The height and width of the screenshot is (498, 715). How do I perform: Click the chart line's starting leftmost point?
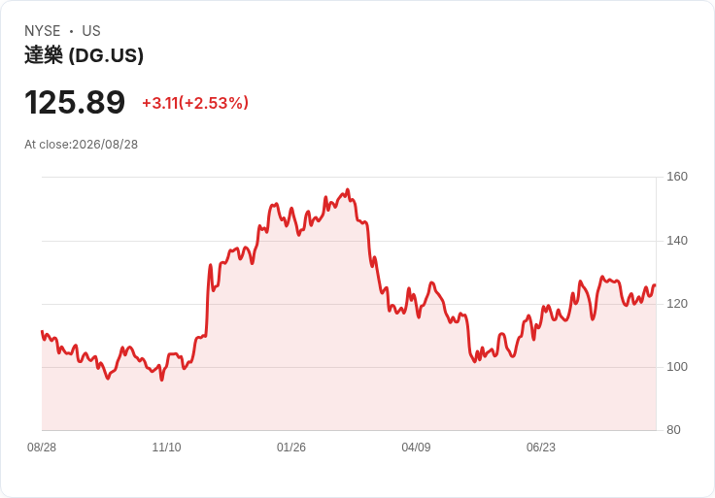point(42,331)
